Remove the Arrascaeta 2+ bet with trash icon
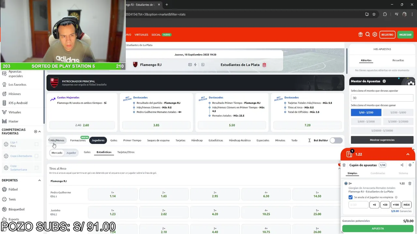This screenshot has width=417, height=234. 410,183
